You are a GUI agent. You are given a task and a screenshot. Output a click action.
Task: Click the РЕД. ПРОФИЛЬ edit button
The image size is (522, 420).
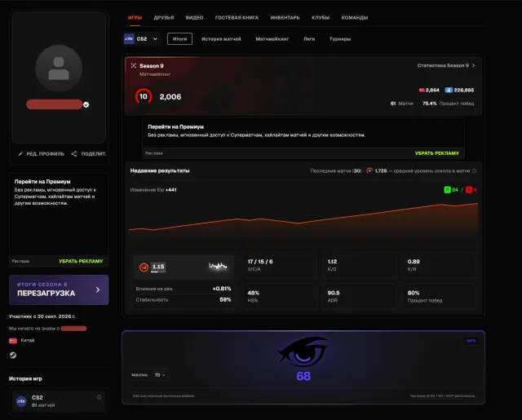click(42, 154)
